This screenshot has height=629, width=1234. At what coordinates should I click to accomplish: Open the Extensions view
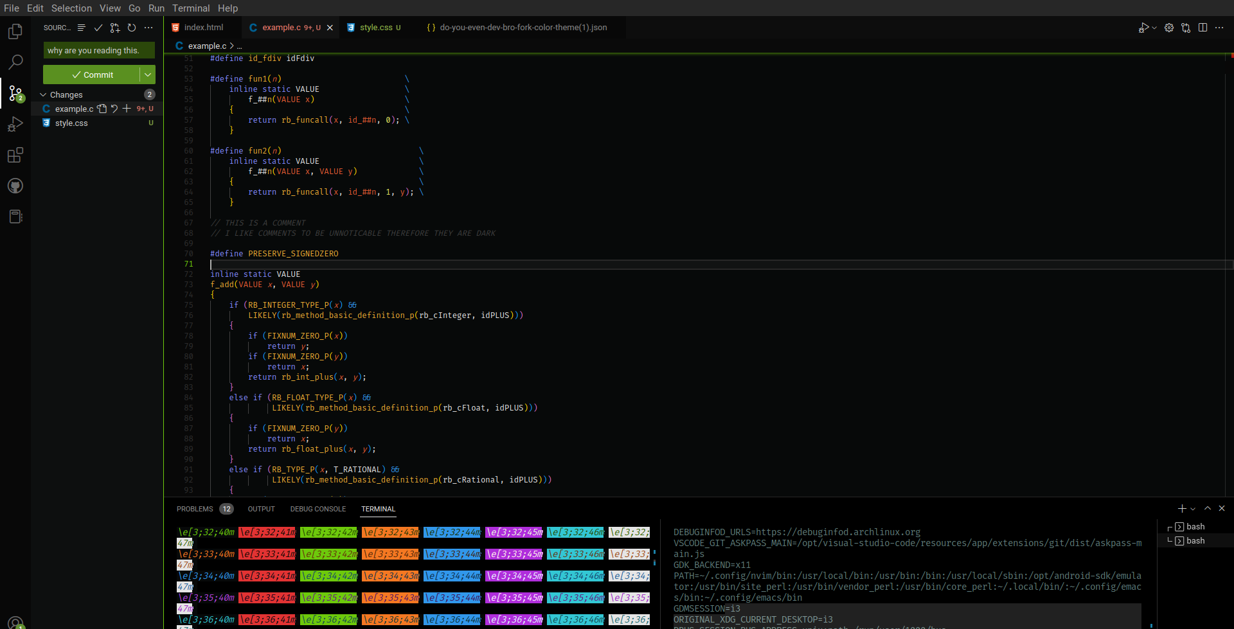point(15,155)
